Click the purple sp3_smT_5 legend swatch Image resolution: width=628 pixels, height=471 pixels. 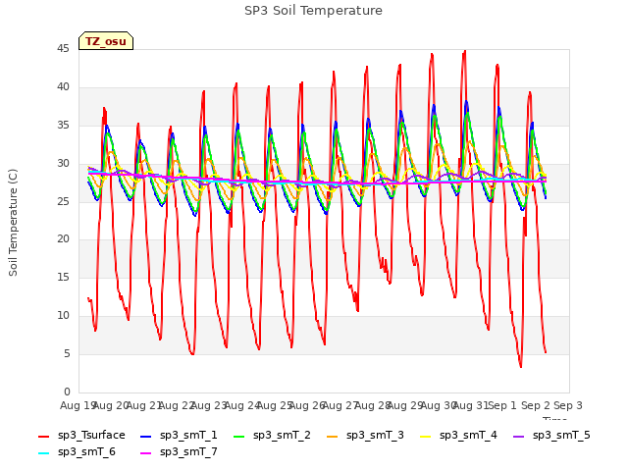[x=519, y=436]
